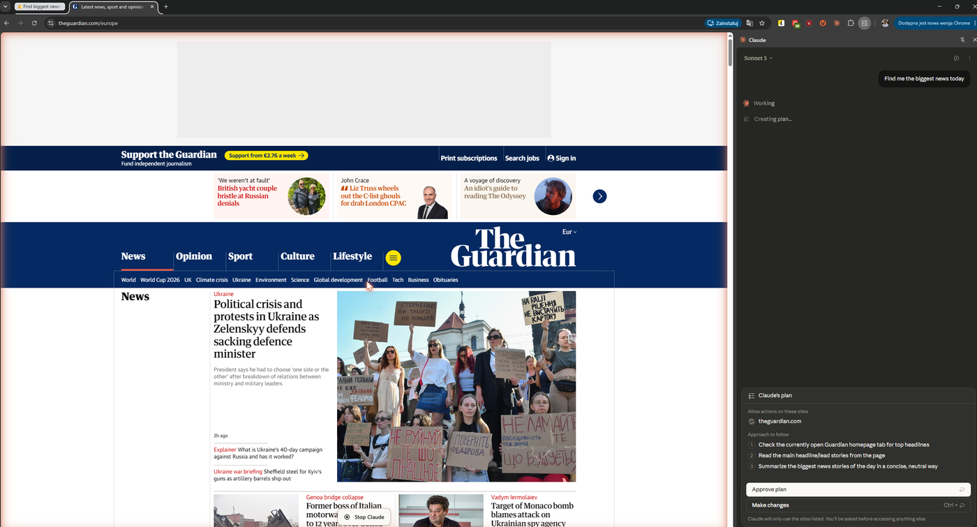The width and height of the screenshot is (977, 527).
Task: Click the Sign in link
Action: 562,158
